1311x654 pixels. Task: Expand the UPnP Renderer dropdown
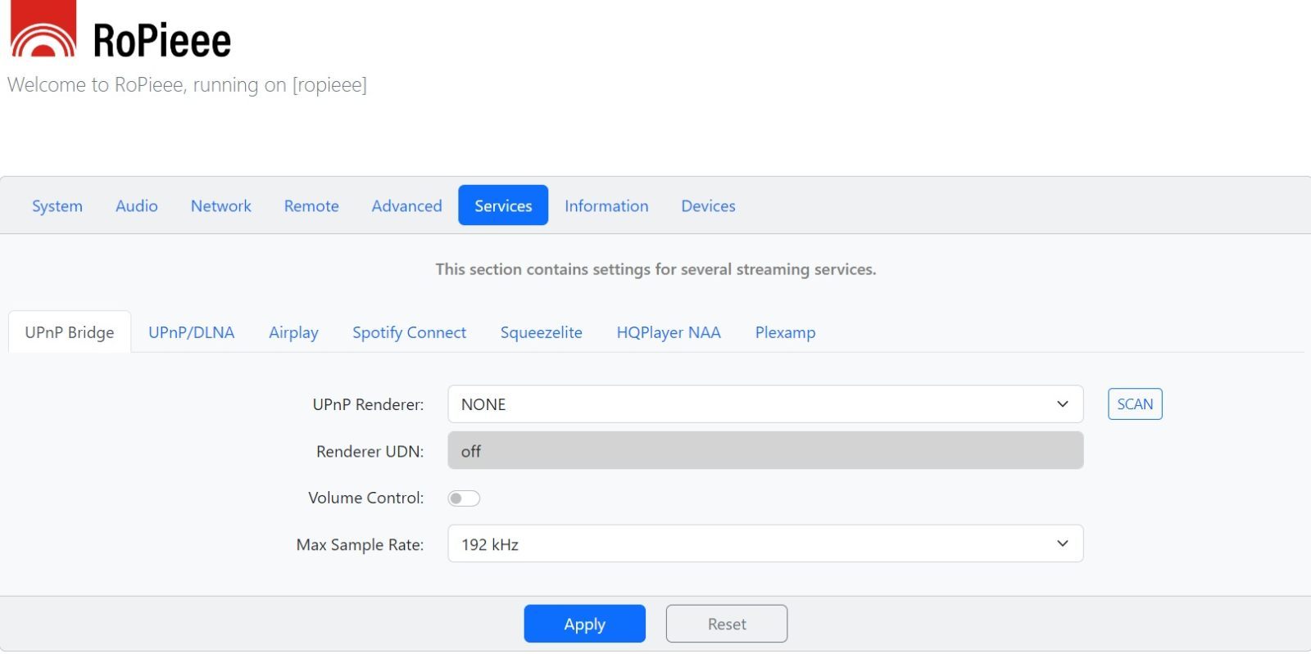pyautogui.click(x=765, y=404)
